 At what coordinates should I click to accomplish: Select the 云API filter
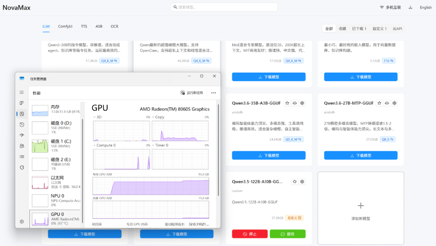pyautogui.click(x=397, y=29)
